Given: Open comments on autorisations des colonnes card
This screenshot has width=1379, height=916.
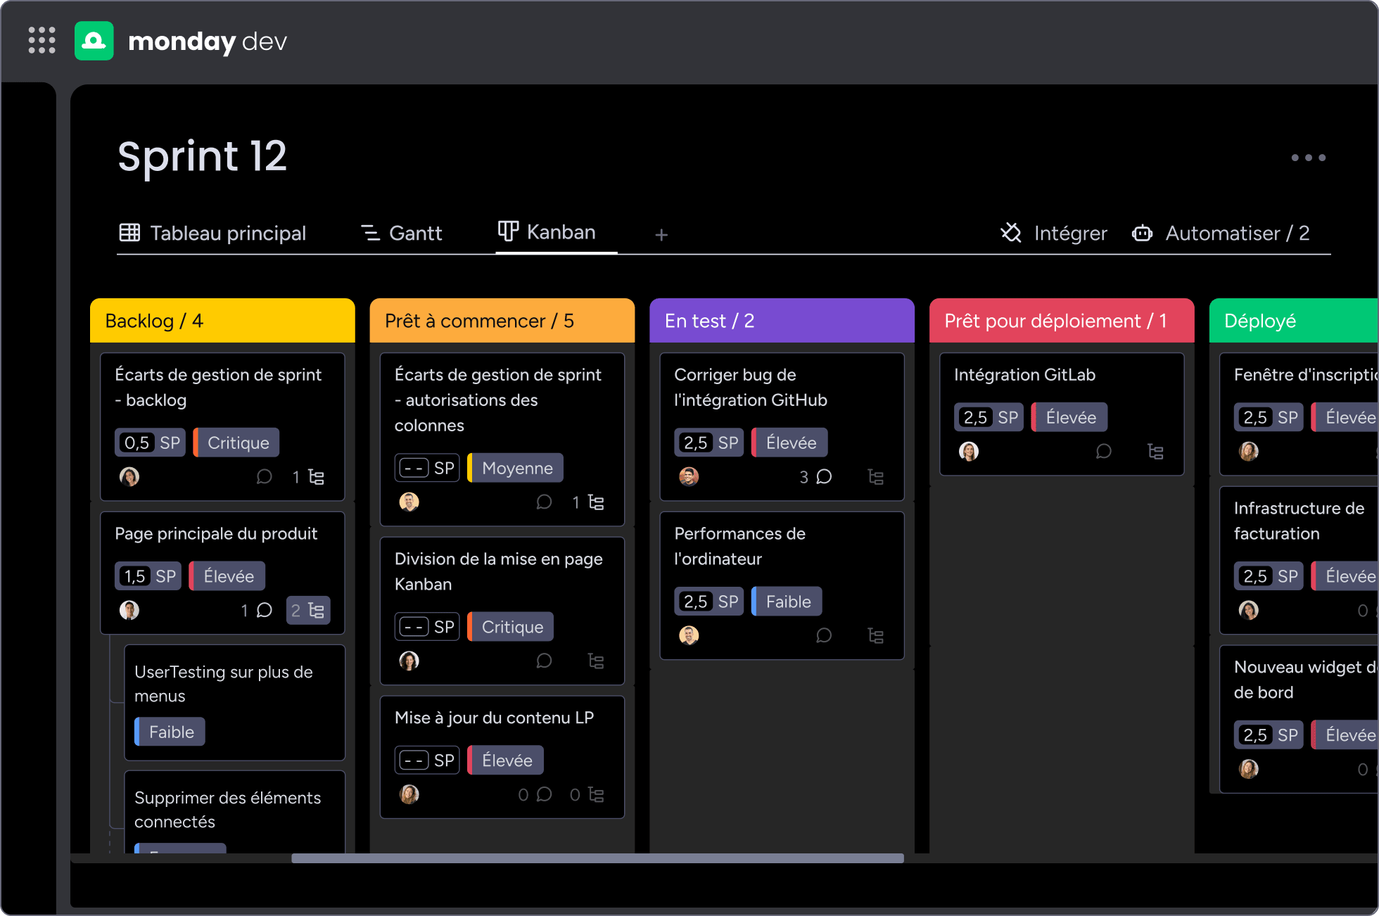Looking at the screenshot, I should click(x=544, y=502).
